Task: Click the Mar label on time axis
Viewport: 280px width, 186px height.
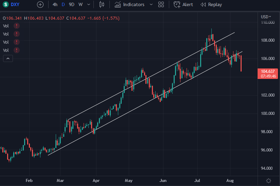Action: click(60, 181)
